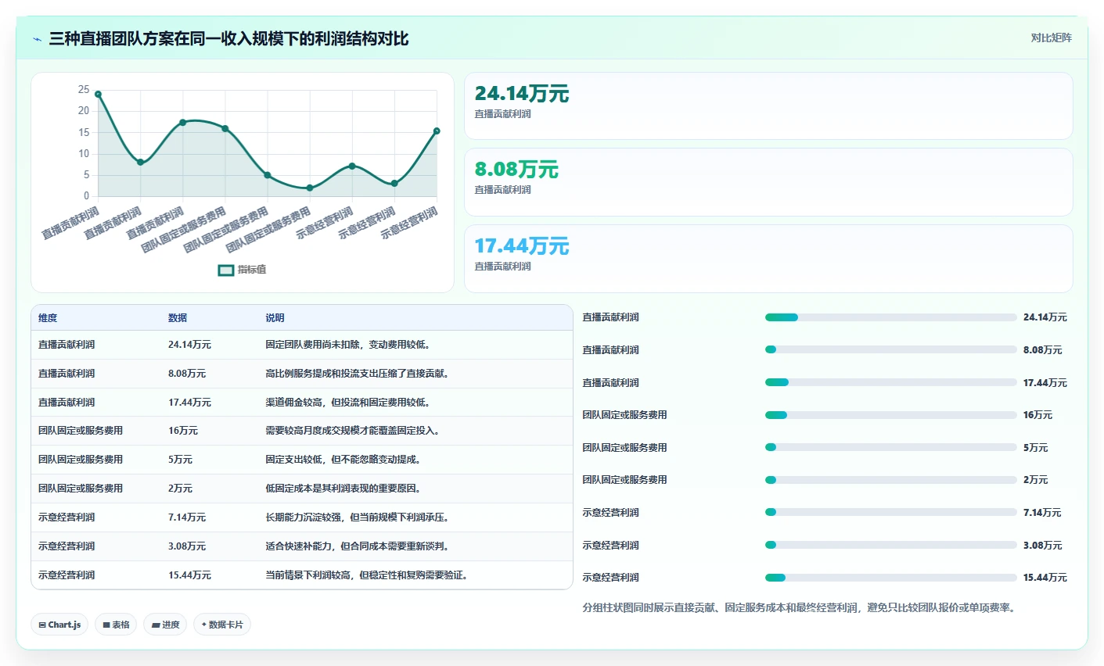Click the note 当前情景下利润较高，但稳定性和复购需要验证。

tap(367, 575)
